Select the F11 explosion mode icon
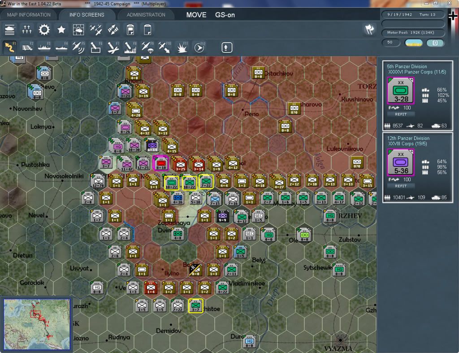 click(182, 47)
